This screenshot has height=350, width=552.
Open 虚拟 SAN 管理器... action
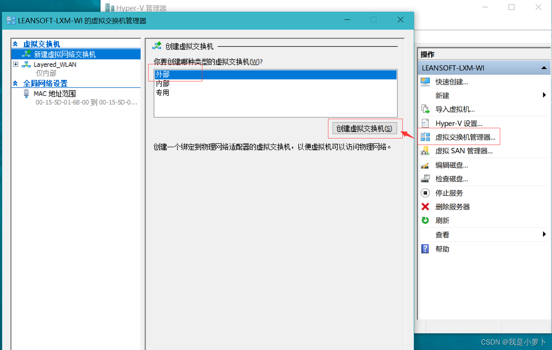464,151
